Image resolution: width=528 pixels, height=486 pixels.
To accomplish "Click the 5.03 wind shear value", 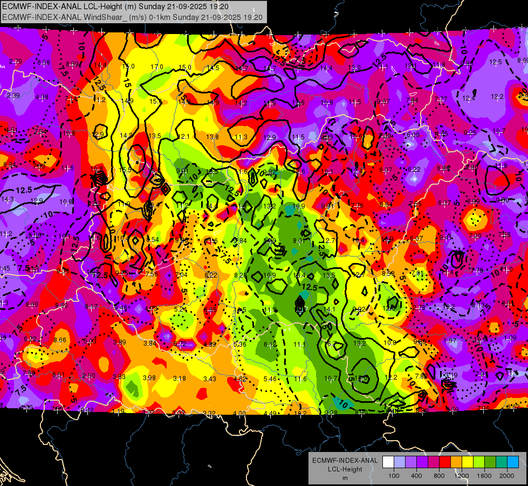I will (90, 341).
